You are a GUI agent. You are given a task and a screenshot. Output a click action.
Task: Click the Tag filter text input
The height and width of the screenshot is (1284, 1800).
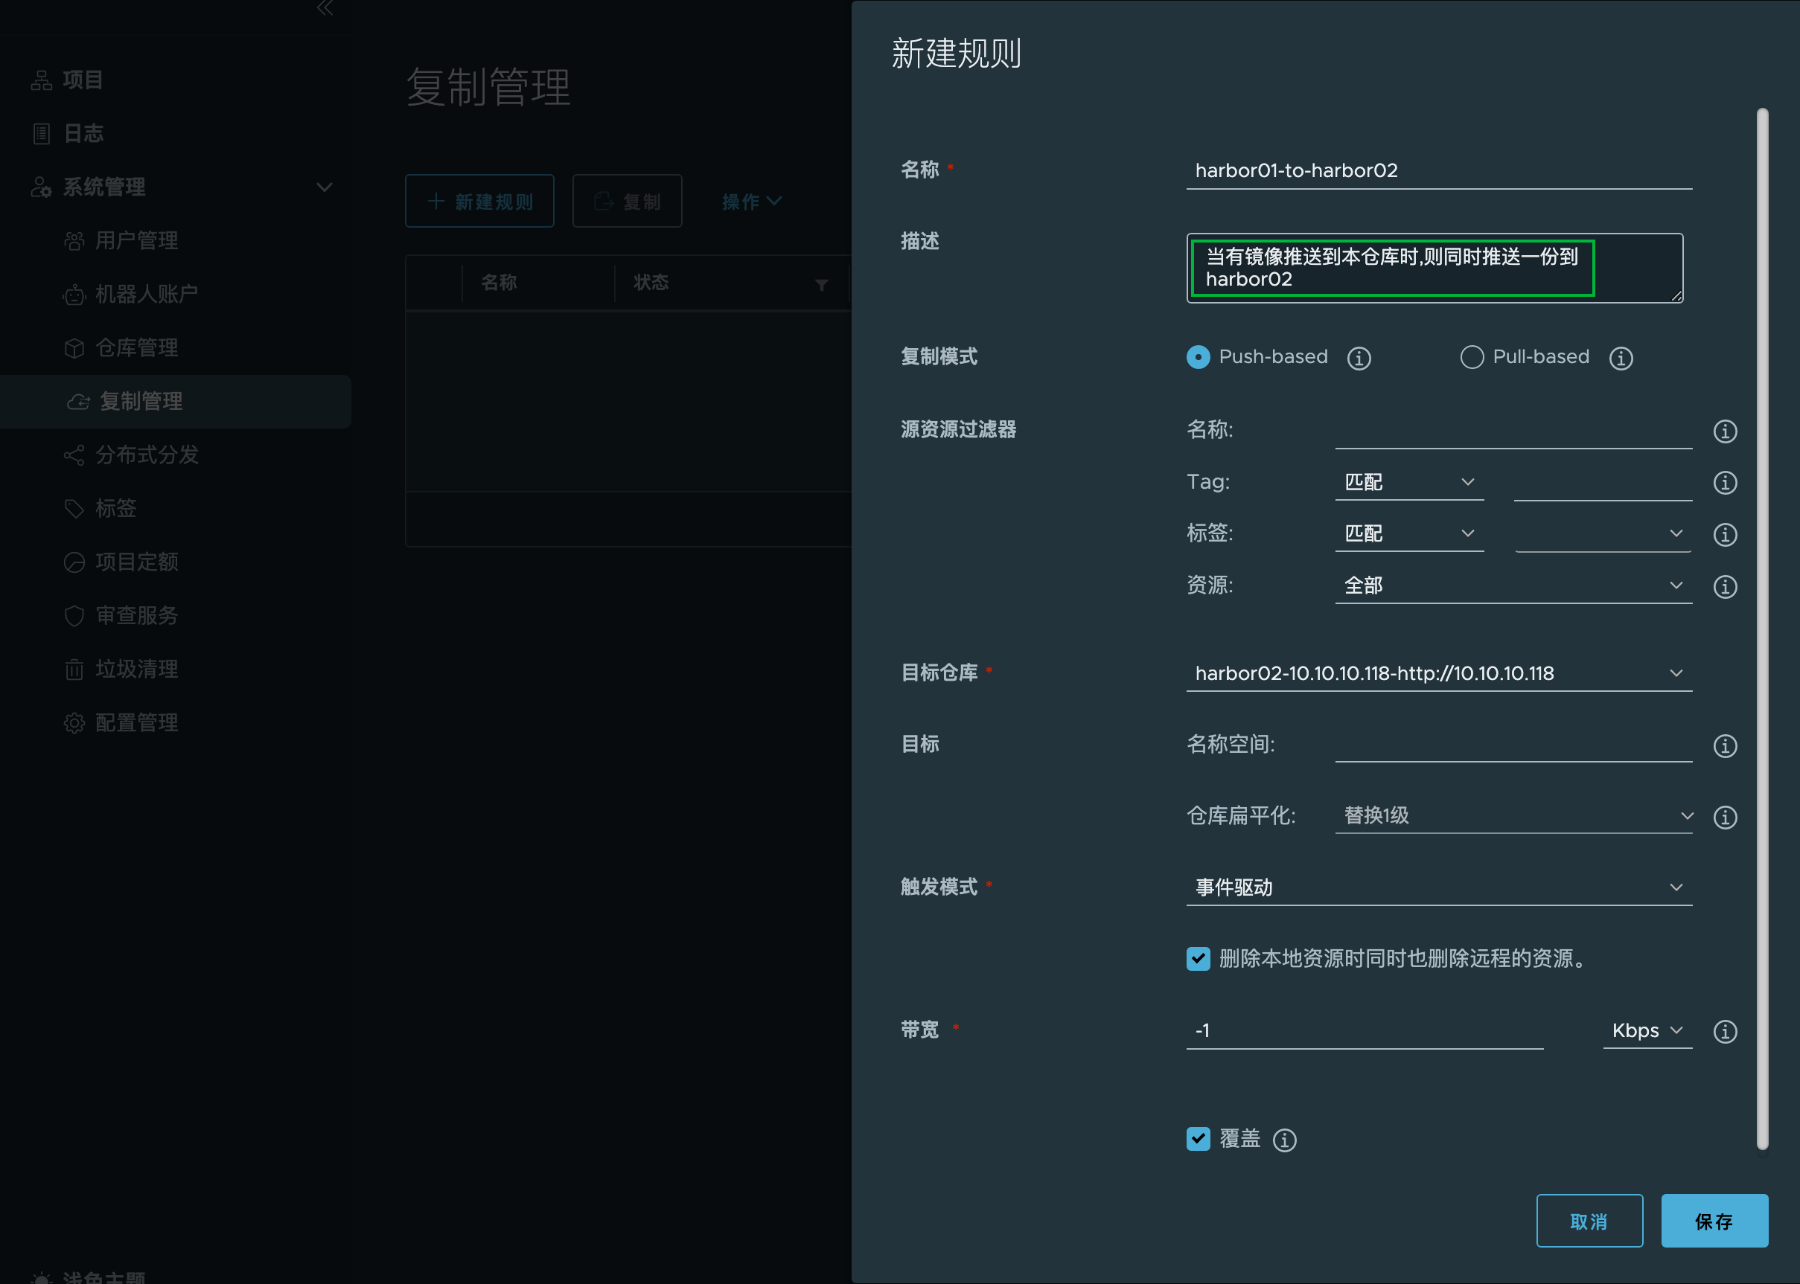pyautogui.click(x=1603, y=482)
